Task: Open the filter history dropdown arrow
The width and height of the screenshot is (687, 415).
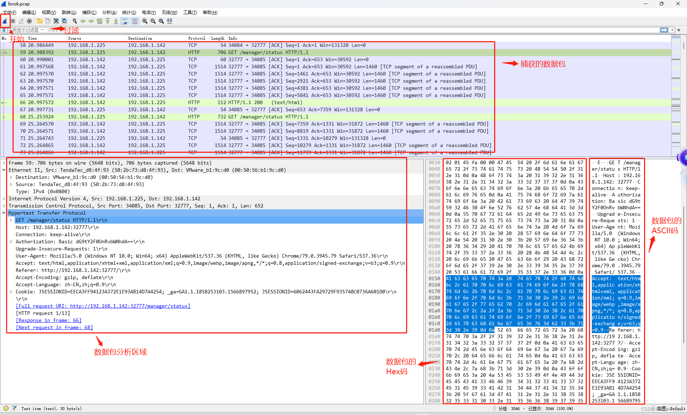Action: (x=672, y=30)
